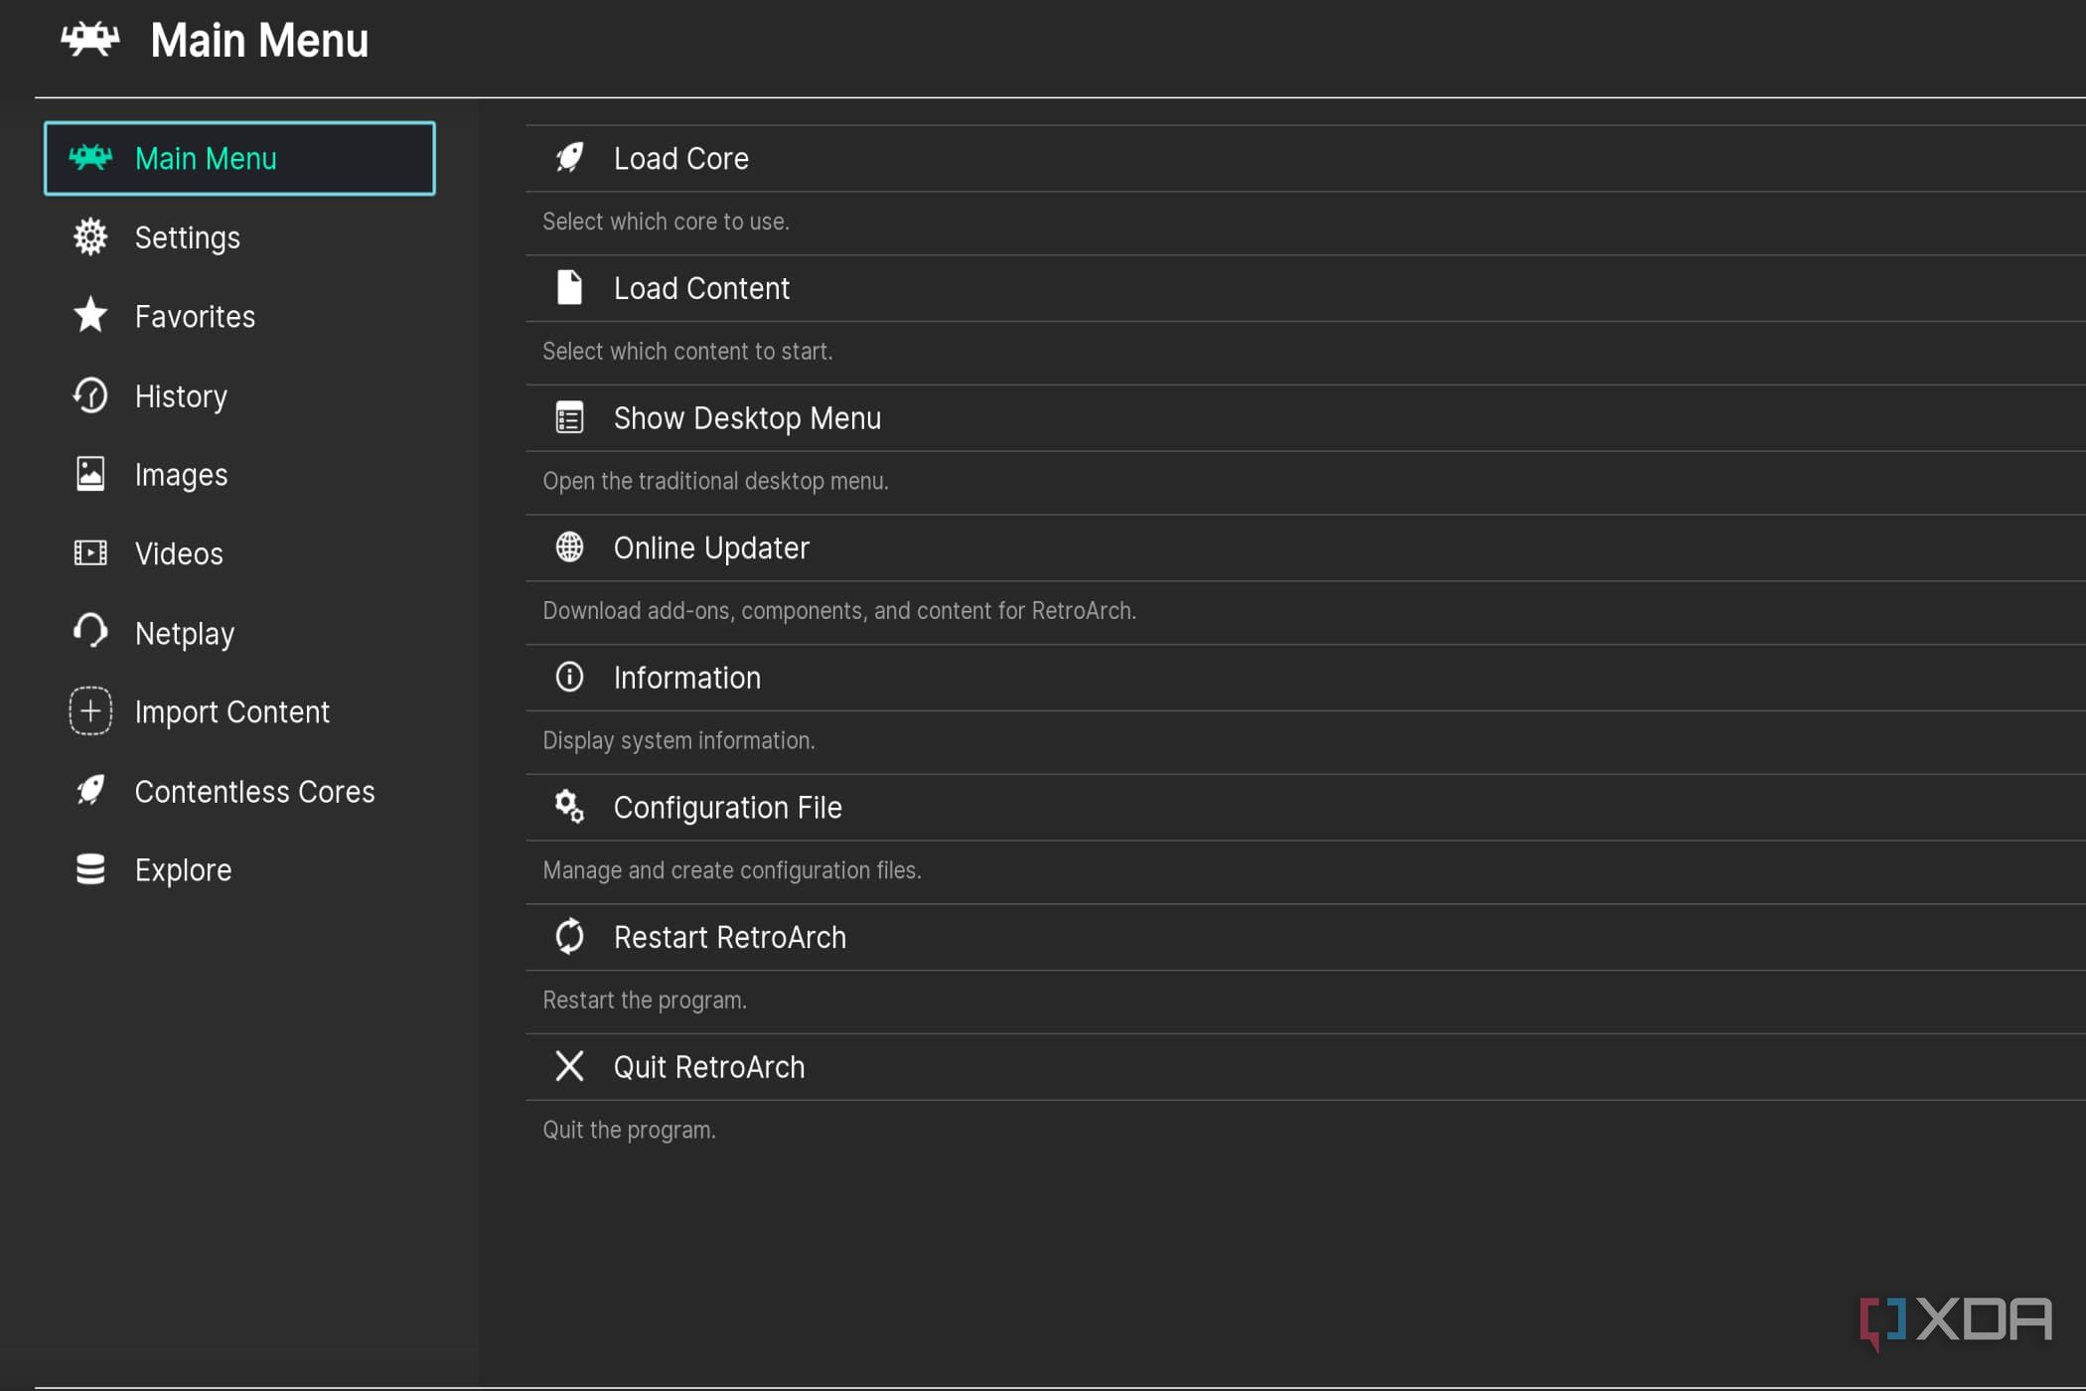Choose Import Content in the sidebar
The image size is (2086, 1391).
point(239,711)
